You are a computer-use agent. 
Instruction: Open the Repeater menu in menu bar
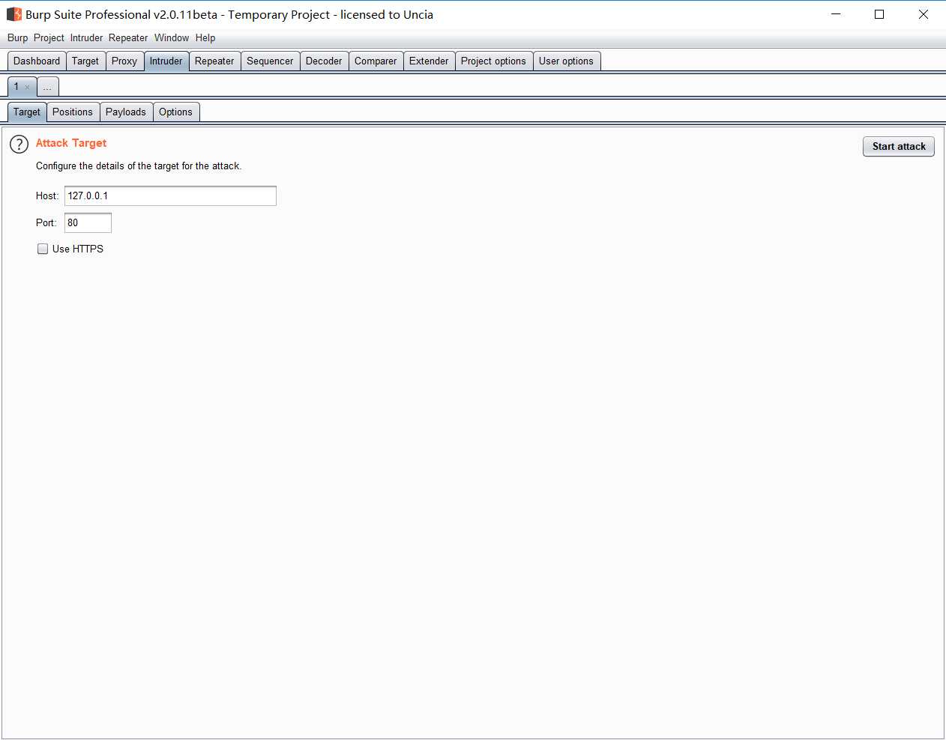(x=128, y=37)
